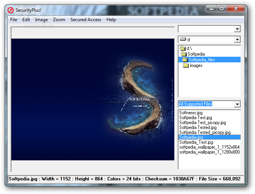This screenshot has height=194, width=255.
Task: Select Softnews.jpg in the file list
Action: pos(191,113)
